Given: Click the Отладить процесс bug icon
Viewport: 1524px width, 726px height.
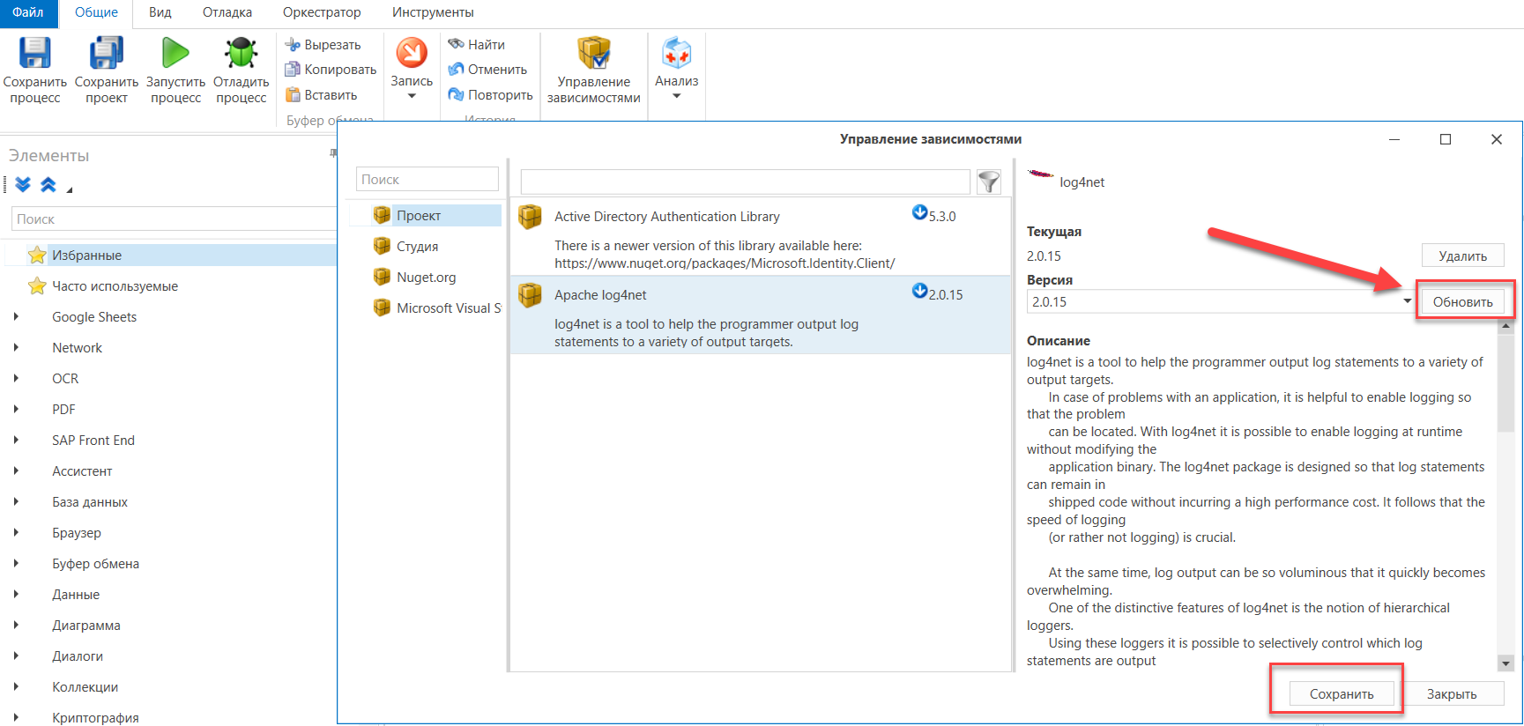Looking at the screenshot, I should (241, 54).
